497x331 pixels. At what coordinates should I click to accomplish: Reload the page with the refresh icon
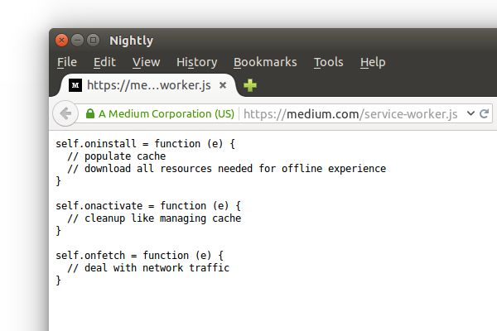[484, 113]
